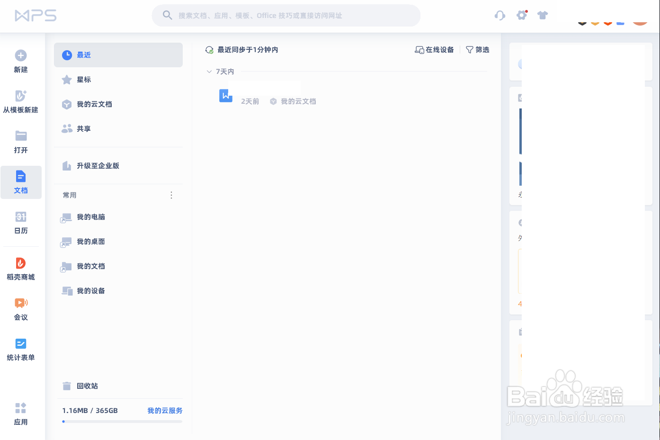660x440 pixels.
Task: Switch to the 星标 starred view
Action: 84,80
